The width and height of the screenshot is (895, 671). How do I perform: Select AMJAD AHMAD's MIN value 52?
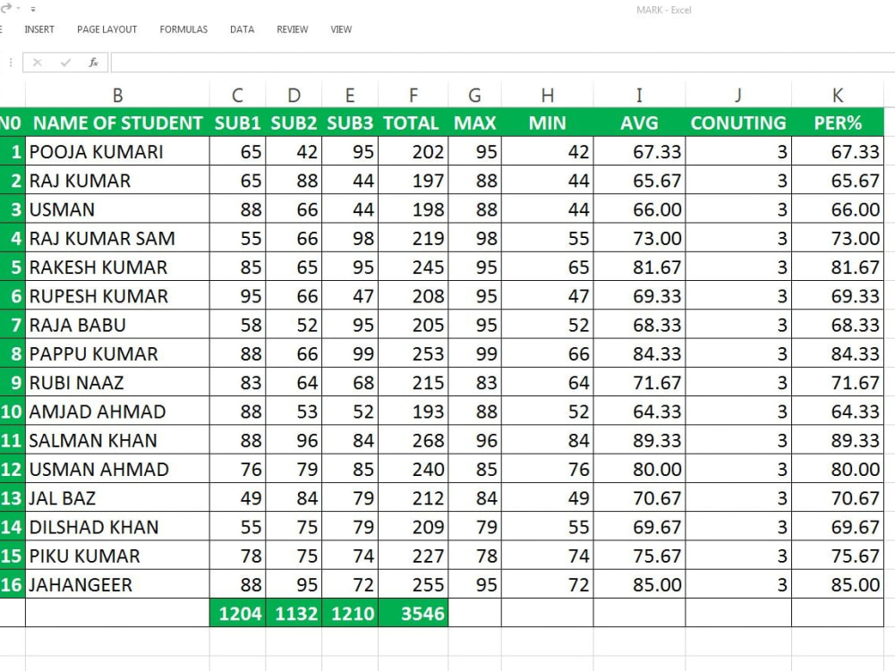pyautogui.click(x=548, y=412)
